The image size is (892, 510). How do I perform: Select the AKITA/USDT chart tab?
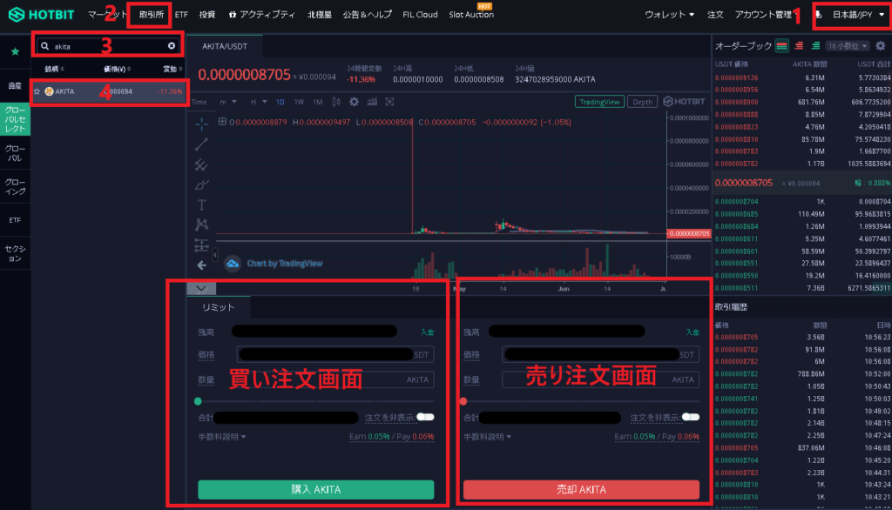pyautogui.click(x=225, y=46)
